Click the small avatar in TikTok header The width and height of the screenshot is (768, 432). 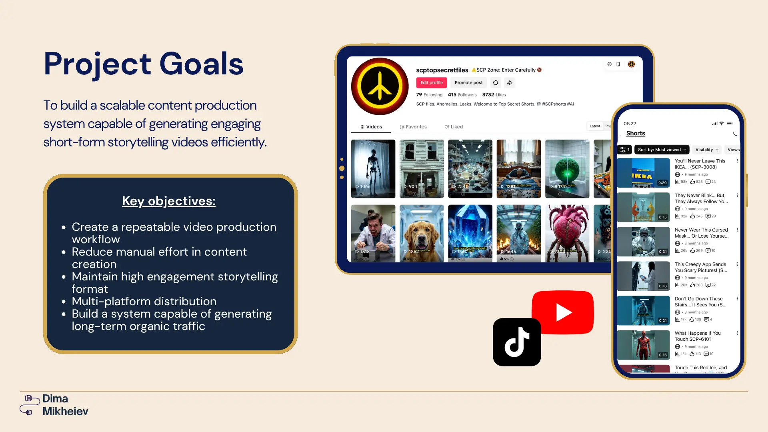(x=631, y=64)
